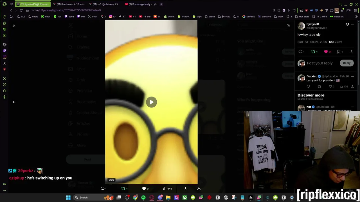Open the YT Stu bookmark

click(145, 17)
